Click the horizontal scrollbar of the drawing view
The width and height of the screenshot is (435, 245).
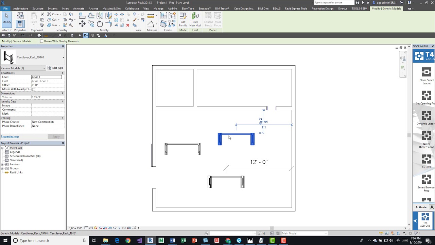point(271,228)
